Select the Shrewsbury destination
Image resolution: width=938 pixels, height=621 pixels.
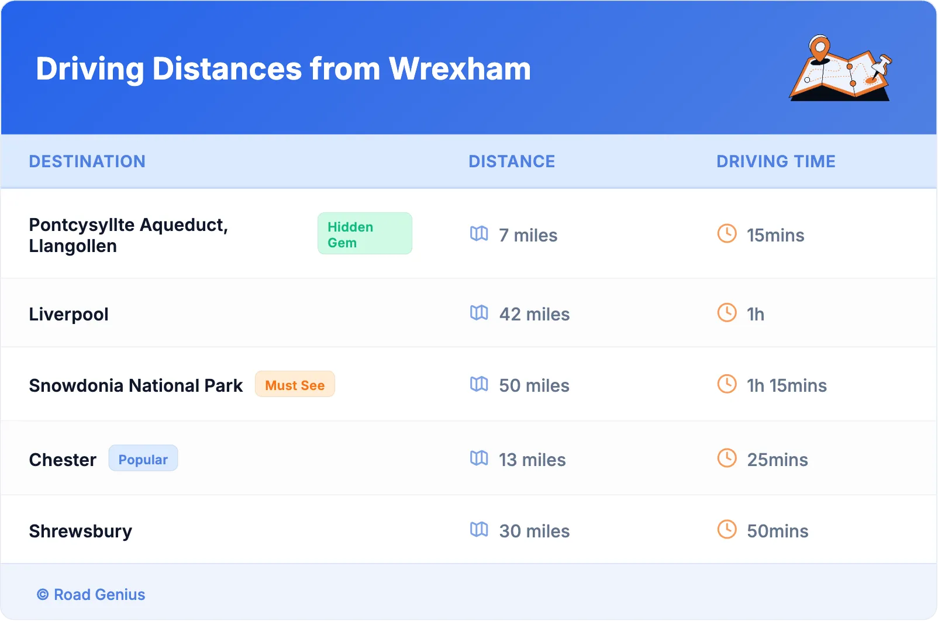click(x=81, y=532)
